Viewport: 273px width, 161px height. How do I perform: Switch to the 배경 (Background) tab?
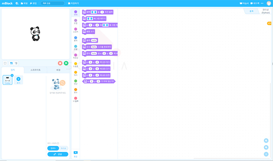click(58, 70)
